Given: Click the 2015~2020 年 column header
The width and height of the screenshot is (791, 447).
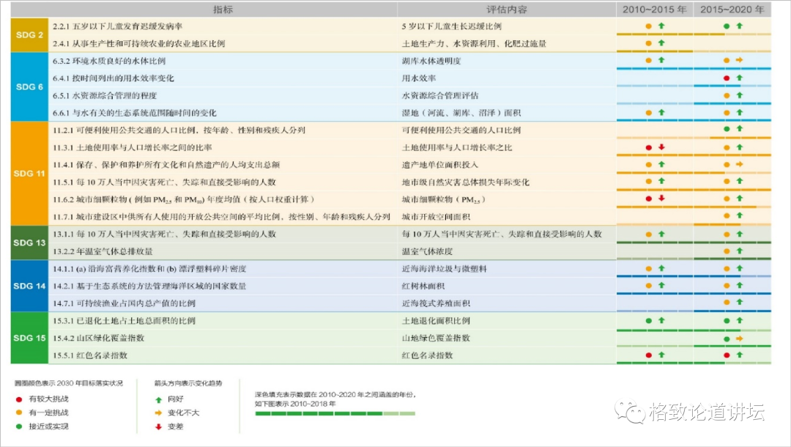Looking at the screenshot, I should pos(732,10).
